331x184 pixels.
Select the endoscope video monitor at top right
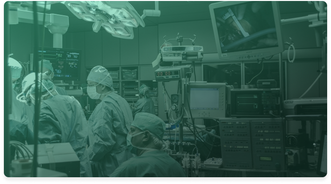coord(246,30)
